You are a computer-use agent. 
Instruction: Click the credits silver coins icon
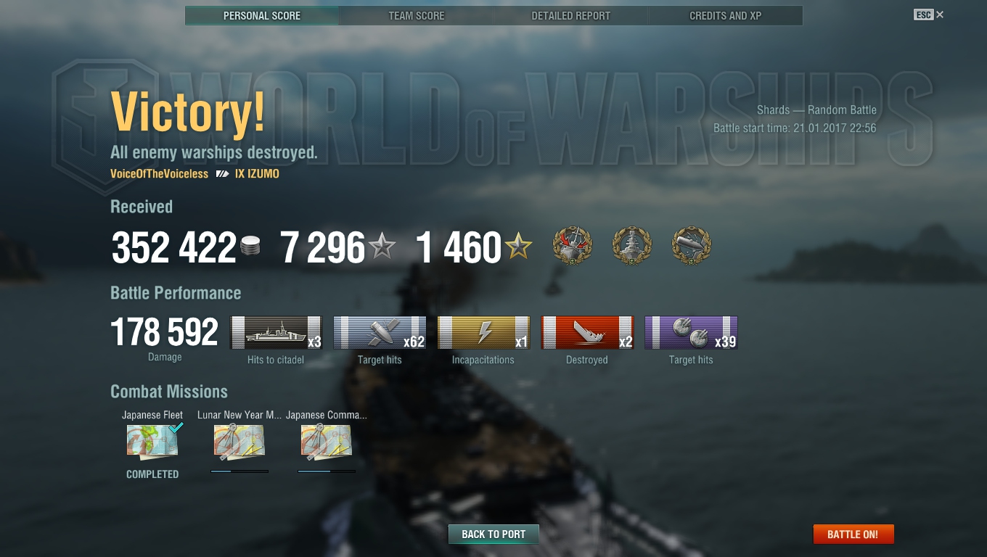pyautogui.click(x=250, y=247)
